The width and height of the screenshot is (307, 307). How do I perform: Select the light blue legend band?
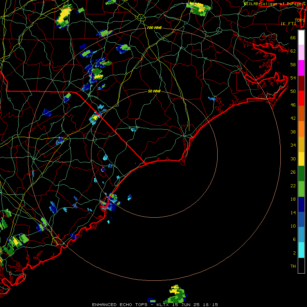(301, 234)
